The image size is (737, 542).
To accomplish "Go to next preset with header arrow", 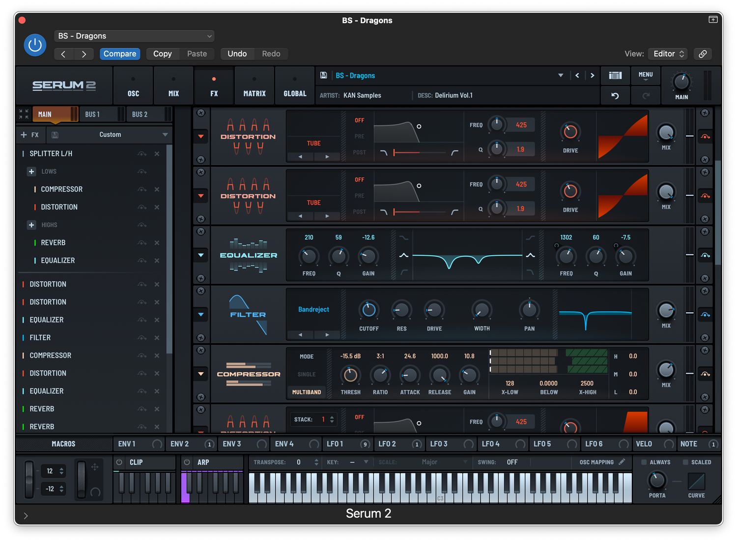I will tap(593, 76).
